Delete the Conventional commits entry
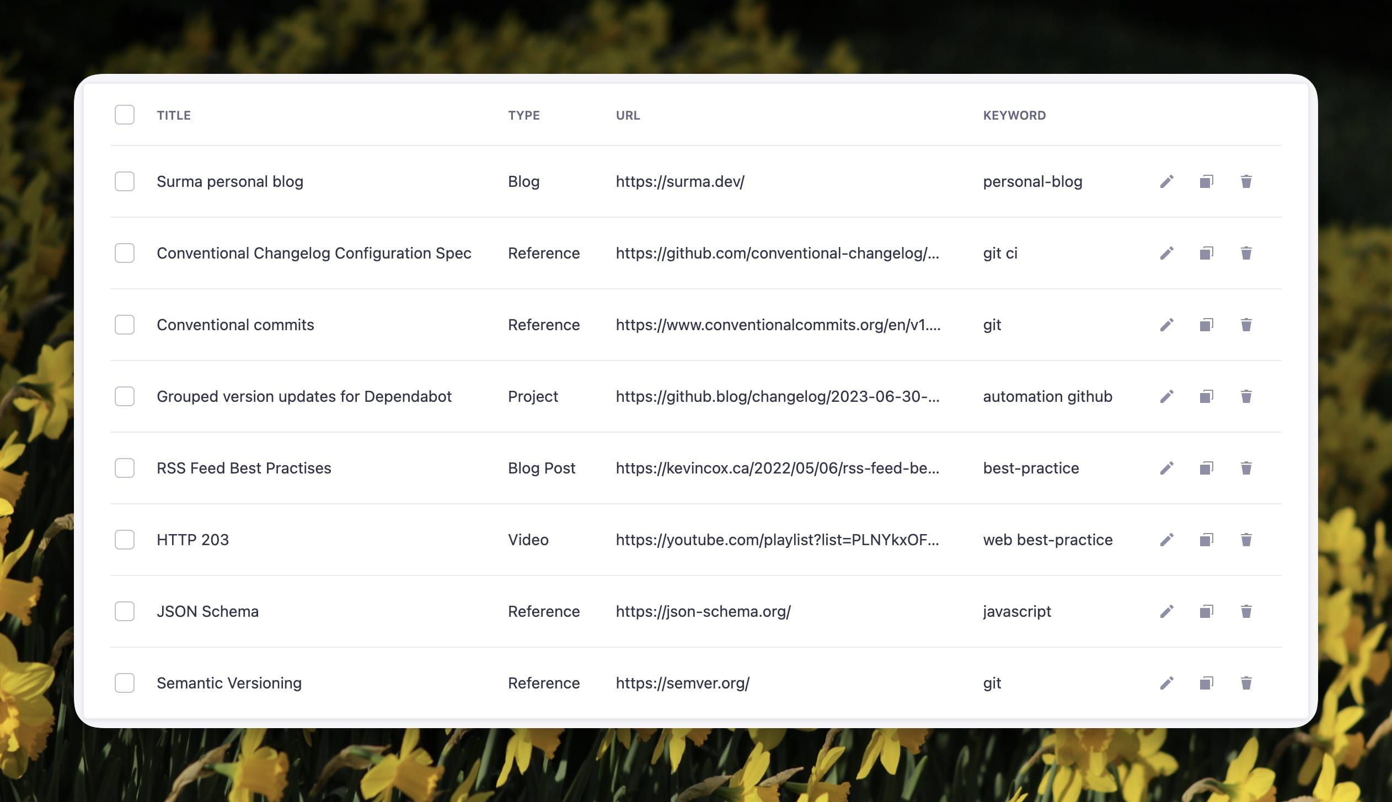Screen dimensions: 1392x802 1246,325
